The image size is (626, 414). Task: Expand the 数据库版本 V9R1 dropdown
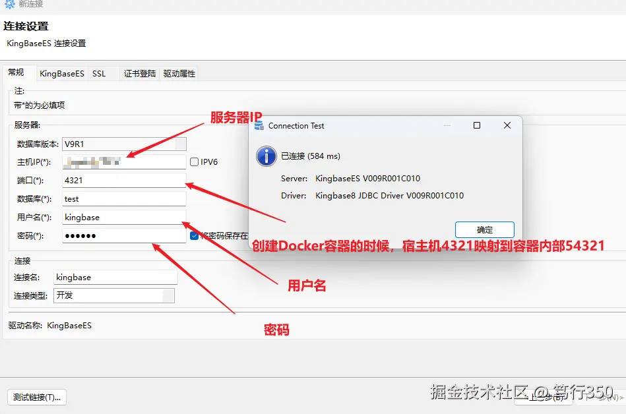pyautogui.click(x=181, y=144)
